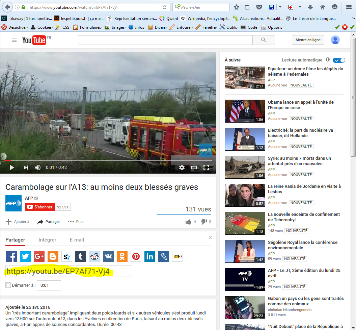This screenshot has height=330, width=356.
Task: Enter fullscreen video mode
Action: click(206, 168)
